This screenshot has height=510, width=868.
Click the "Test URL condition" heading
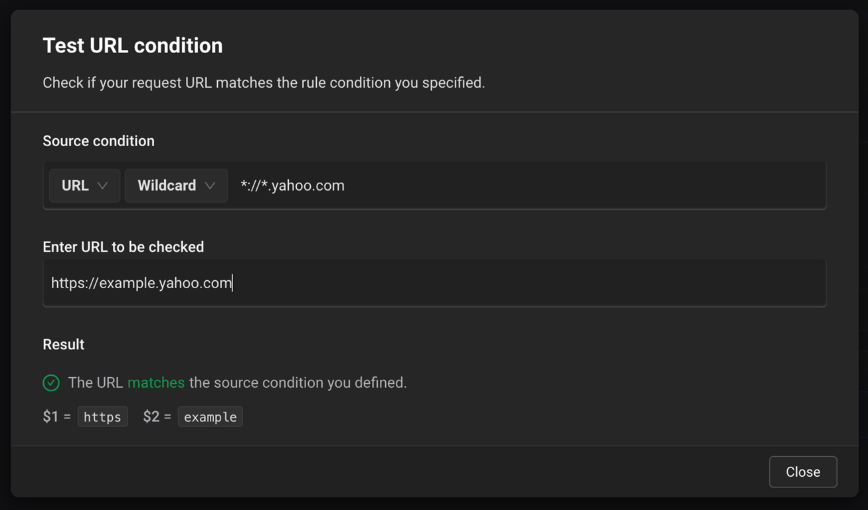point(133,45)
